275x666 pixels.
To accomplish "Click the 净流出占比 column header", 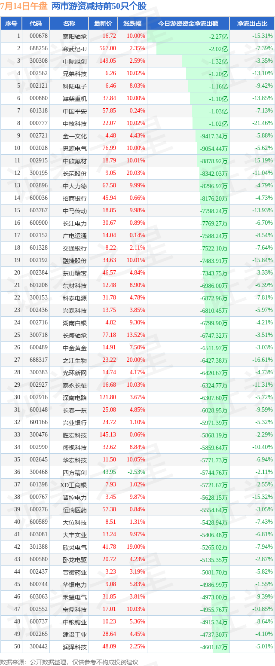I will pos(252,24).
